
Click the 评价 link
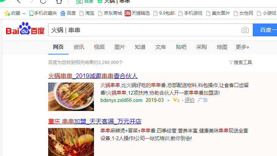(189, 100)
